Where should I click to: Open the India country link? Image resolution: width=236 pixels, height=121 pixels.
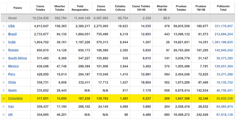pyautogui.click(x=12, y=42)
